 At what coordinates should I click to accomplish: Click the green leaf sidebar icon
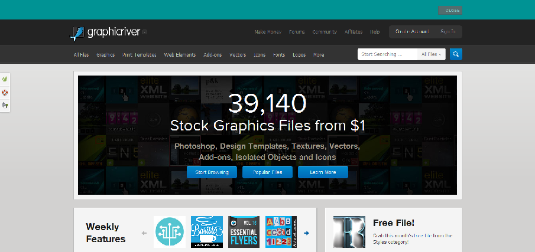(5, 79)
